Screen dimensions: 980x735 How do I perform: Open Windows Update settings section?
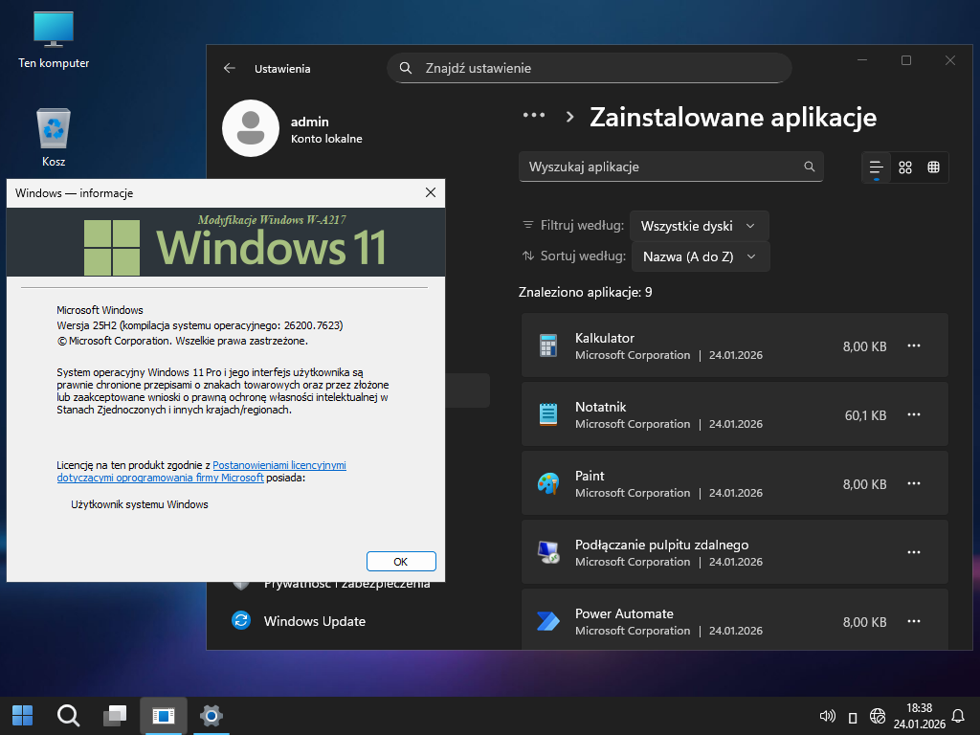coord(314,621)
